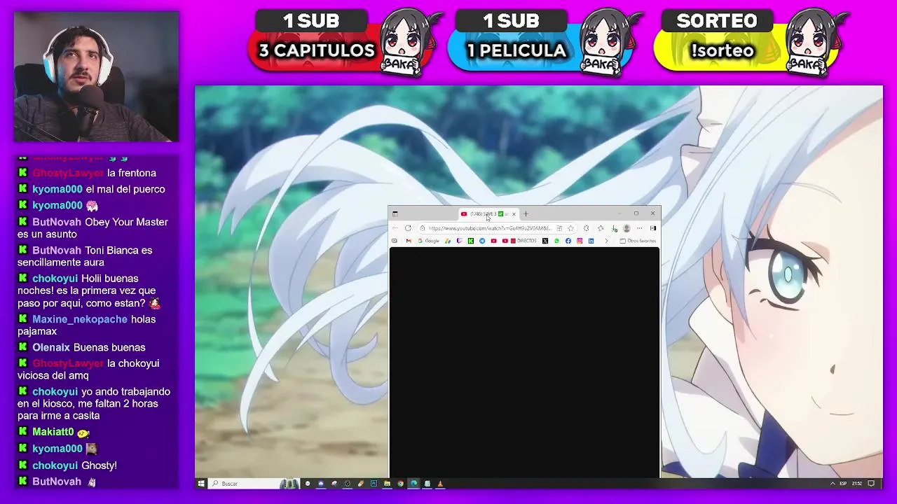This screenshot has width=897, height=504.
Task: Open the Facebook bookmark in the favorites bar
Action: [x=568, y=241]
